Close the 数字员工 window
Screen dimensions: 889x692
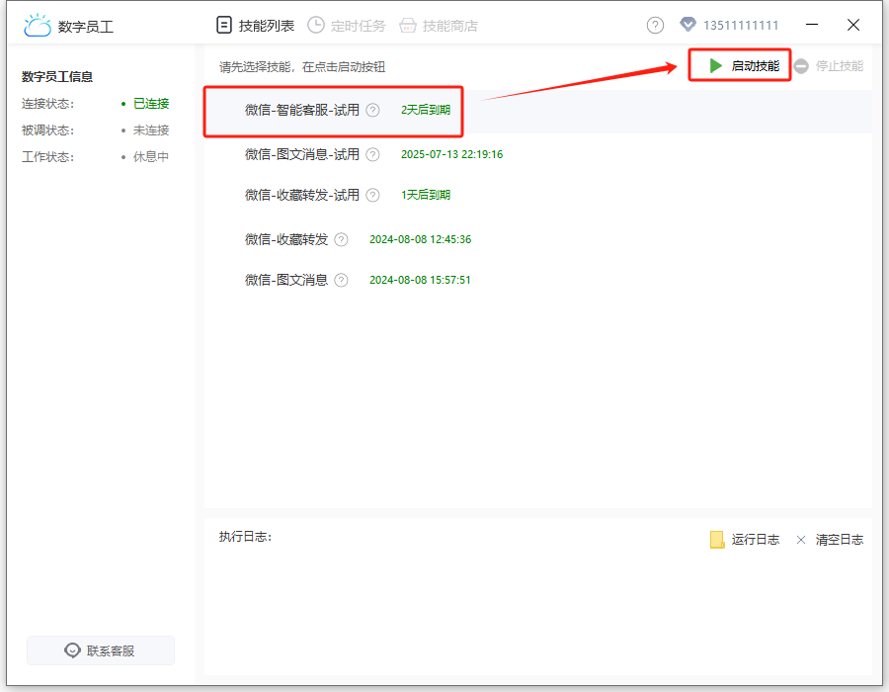(x=853, y=25)
